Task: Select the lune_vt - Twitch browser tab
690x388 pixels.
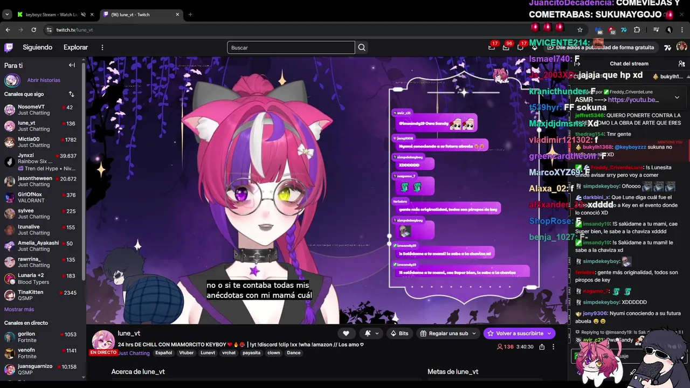Action: point(140,15)
